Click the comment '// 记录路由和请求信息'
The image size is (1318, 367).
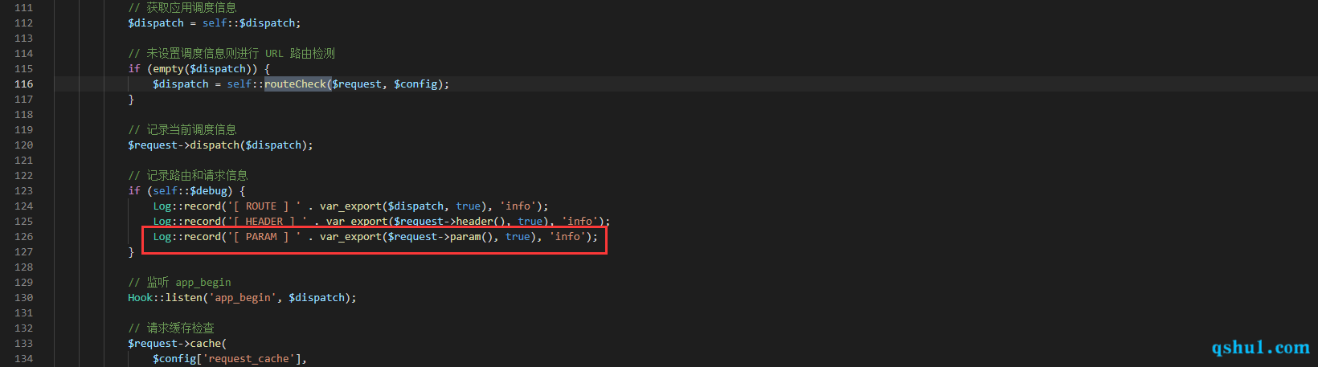click(188, 176)
